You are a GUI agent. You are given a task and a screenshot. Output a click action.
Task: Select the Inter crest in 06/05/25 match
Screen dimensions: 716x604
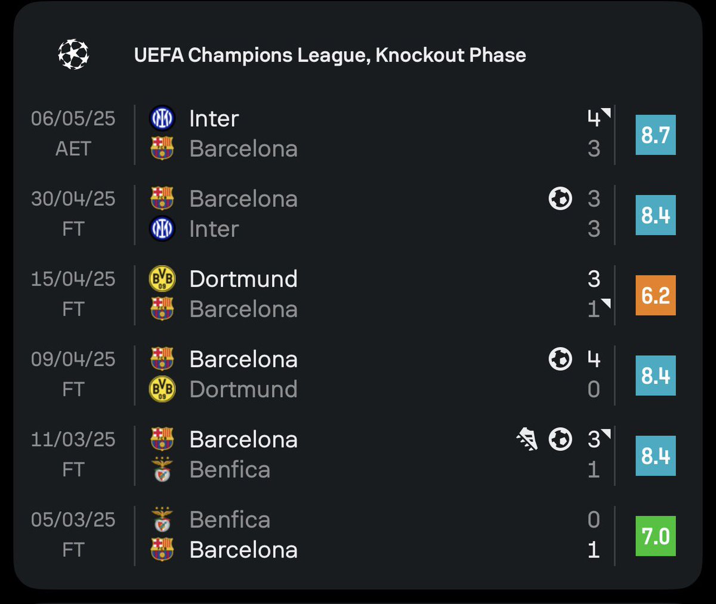pos(162,118)
